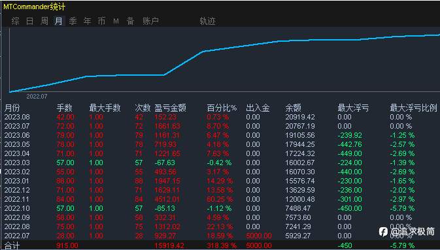440x250 pixels.
Task: Click the 2022.07 chart axis label
Action: pyautogui.click(x=37, y=97)
